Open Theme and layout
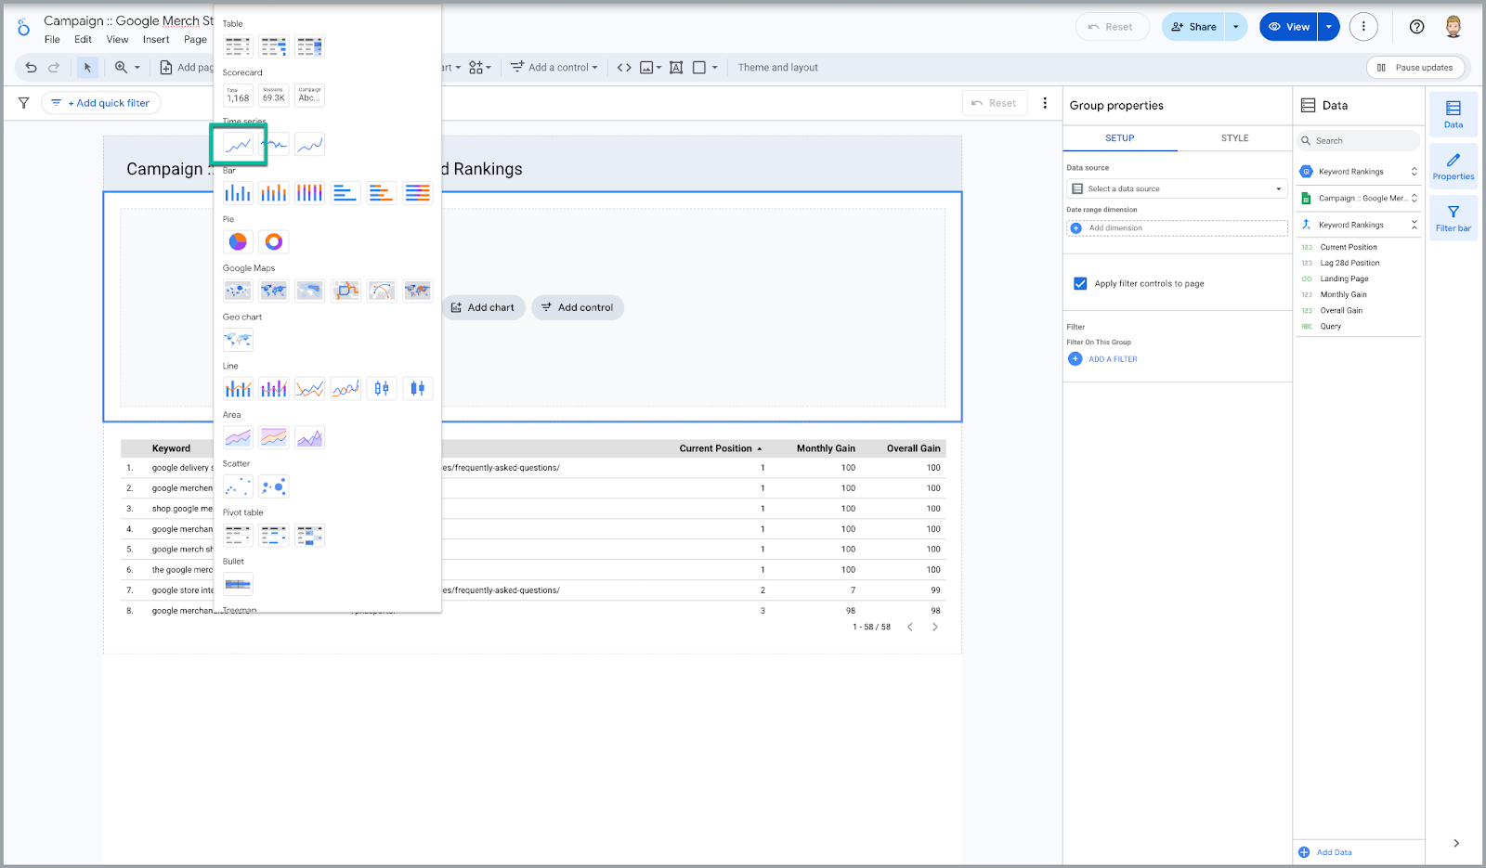The image size is (1486, 868). click(778, 67)
